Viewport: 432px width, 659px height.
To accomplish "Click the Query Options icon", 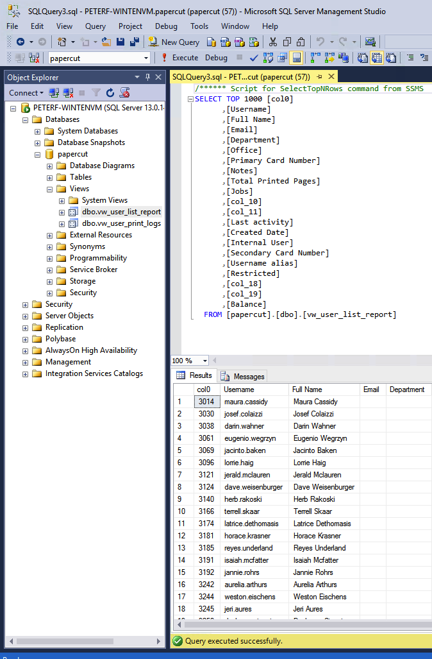I will 282,58.
